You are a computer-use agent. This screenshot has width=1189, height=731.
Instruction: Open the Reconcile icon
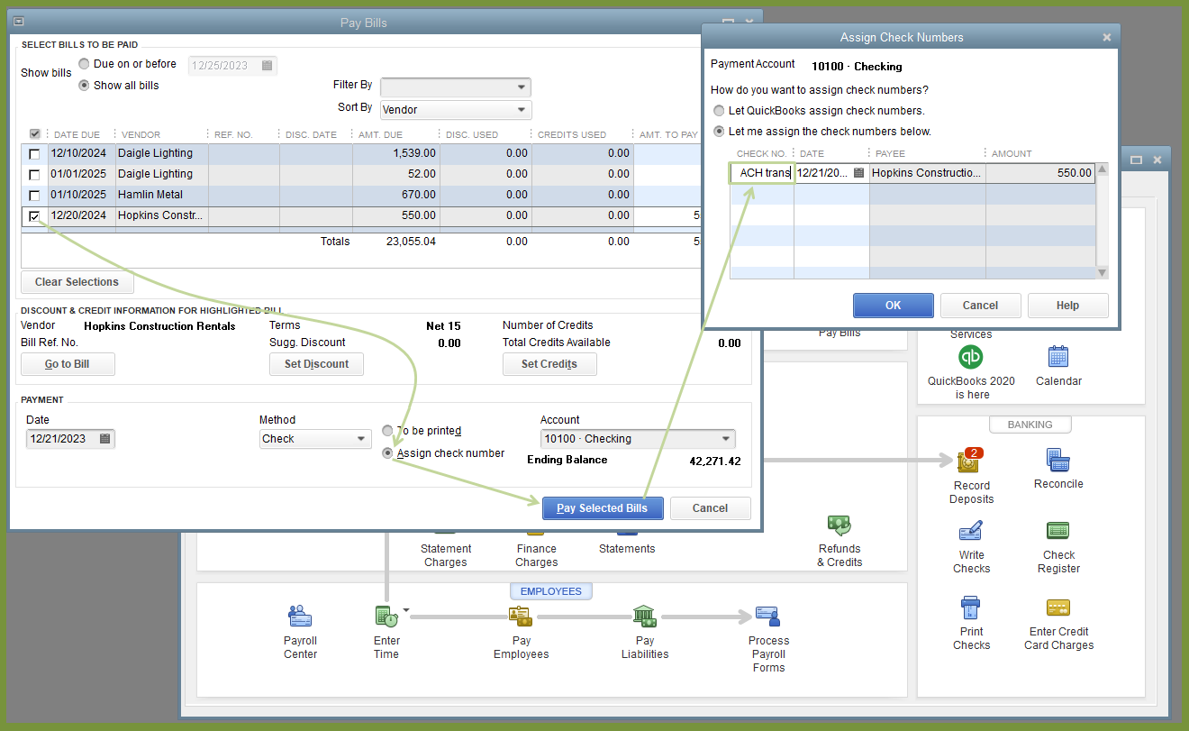(x=1058, y=461)
